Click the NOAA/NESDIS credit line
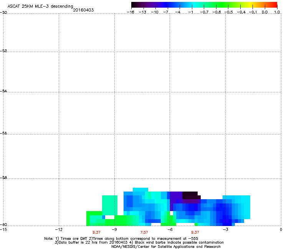 (x=166, y=247)
